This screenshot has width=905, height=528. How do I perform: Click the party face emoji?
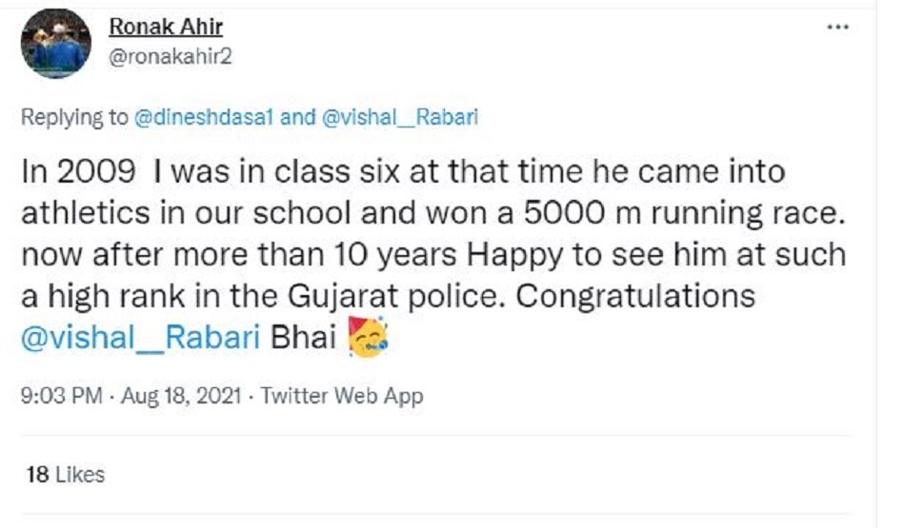click(x=368, y=339)
